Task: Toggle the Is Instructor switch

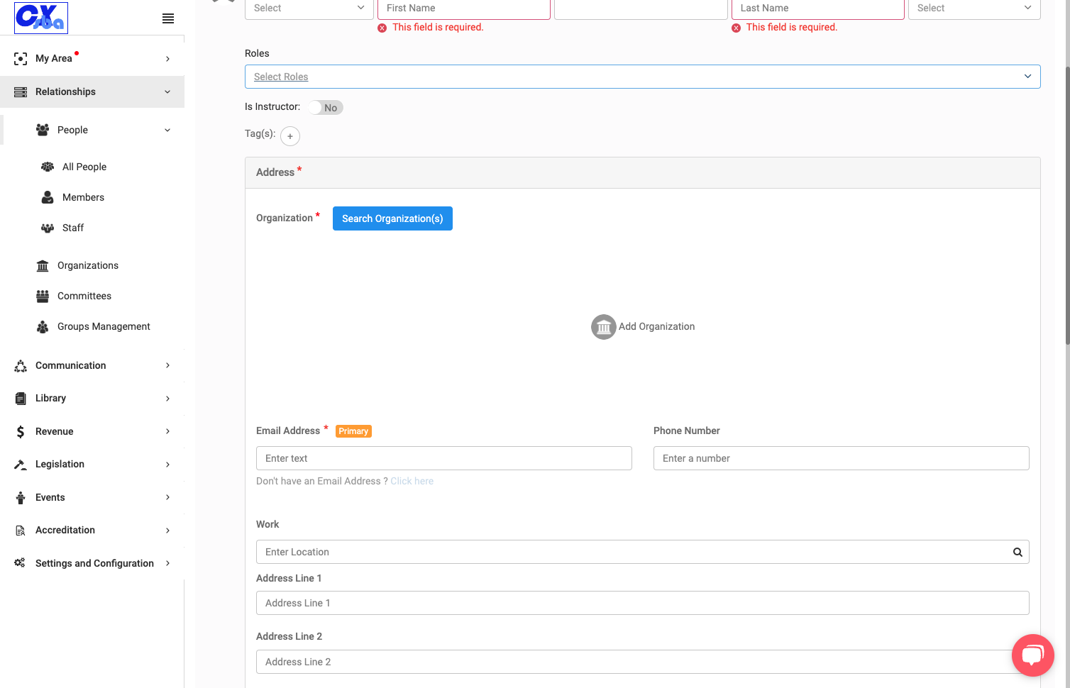Action: tap(326, 108)
